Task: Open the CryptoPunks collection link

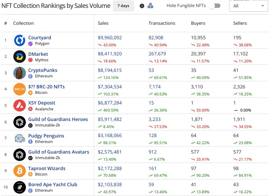Action: (x=43, y=70)
